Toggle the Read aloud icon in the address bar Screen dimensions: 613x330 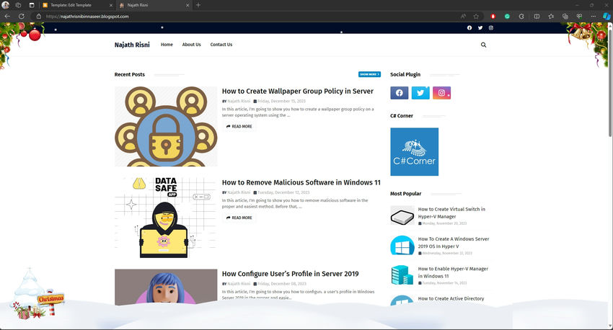click(x=463, y=17)
